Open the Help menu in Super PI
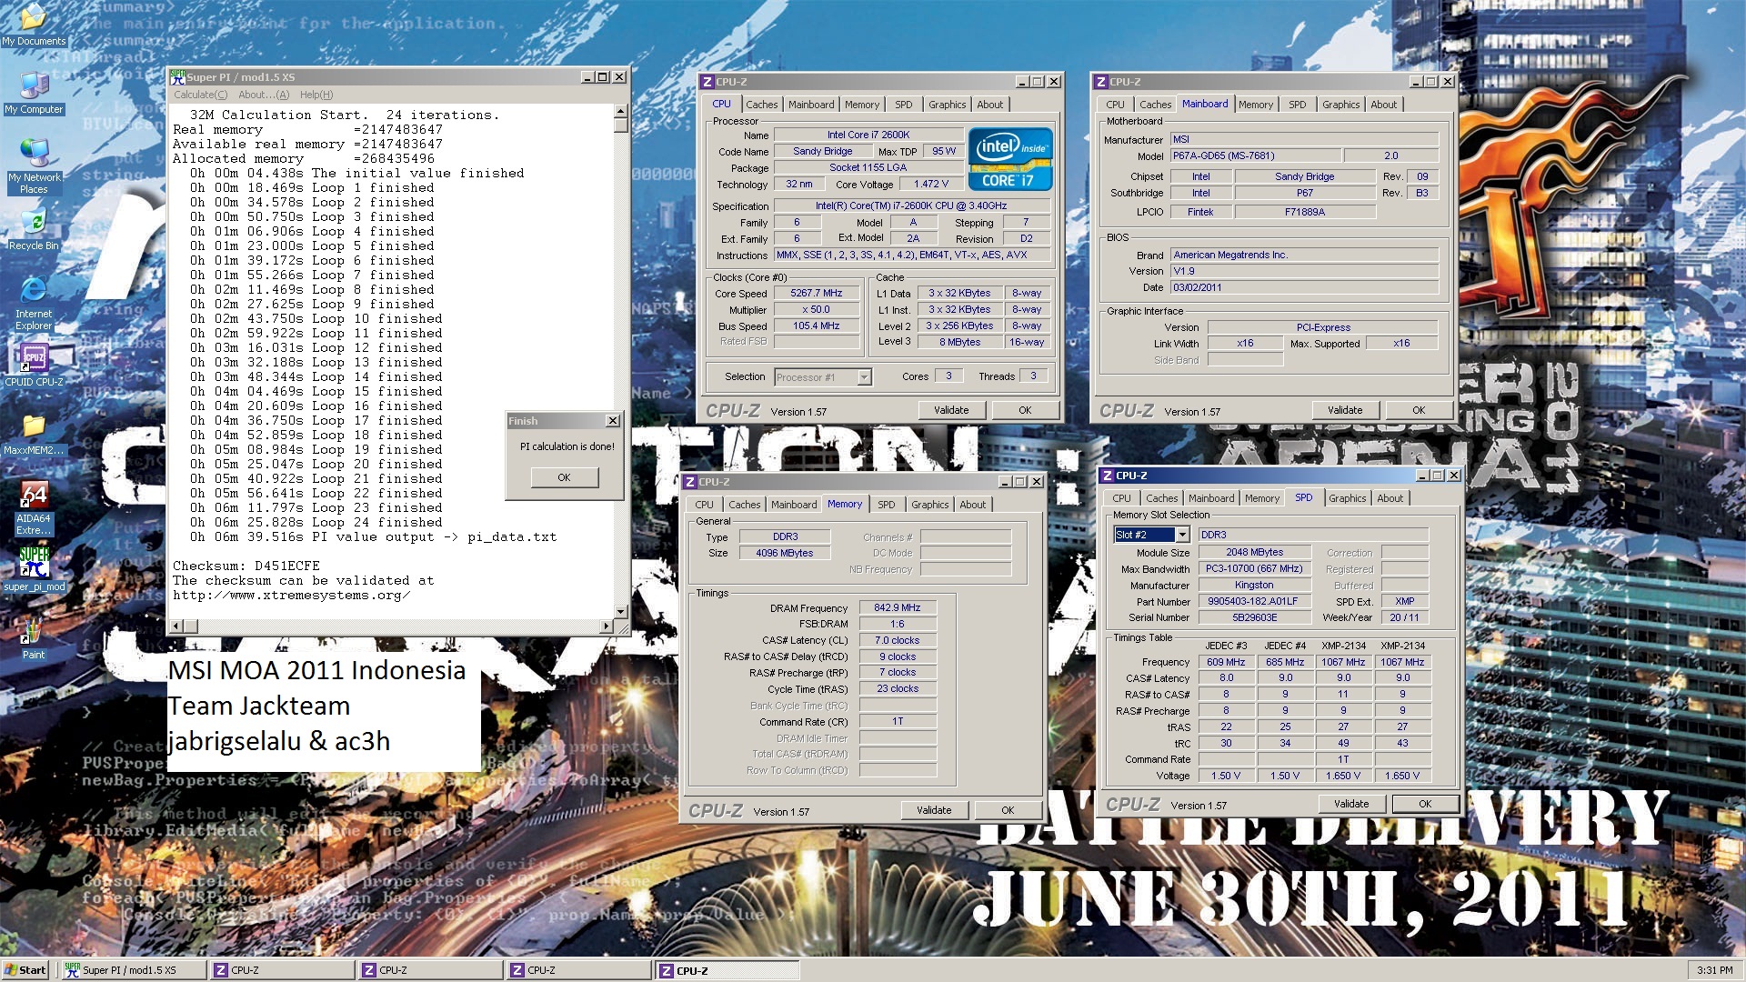Image resolution: width=1746 pixels, height=982 pixels. [316, 95]
